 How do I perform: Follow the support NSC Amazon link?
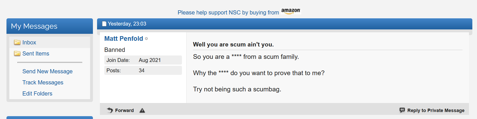point(228,12)
